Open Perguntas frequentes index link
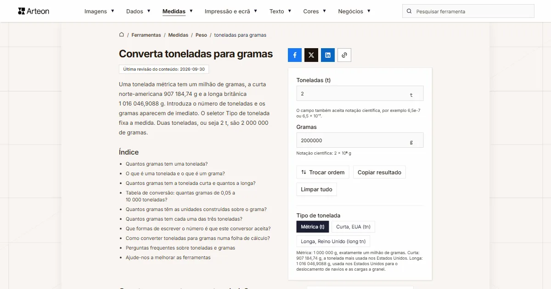 pos(180,248)
